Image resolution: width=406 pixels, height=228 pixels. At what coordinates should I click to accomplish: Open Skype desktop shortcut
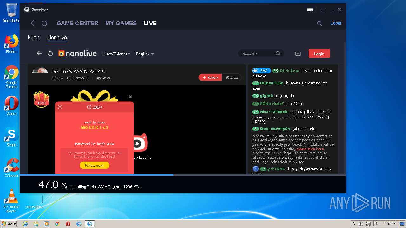click(x=11, y=137)
